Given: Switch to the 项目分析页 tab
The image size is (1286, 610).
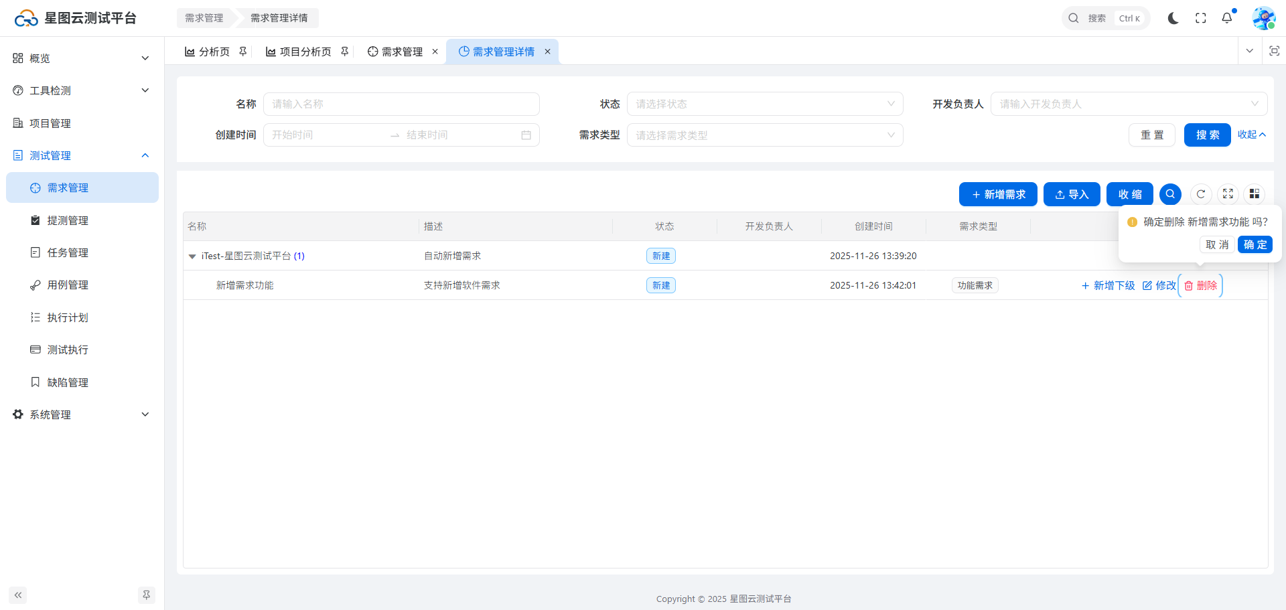Looking at the screenshot, I should (305, 52).
